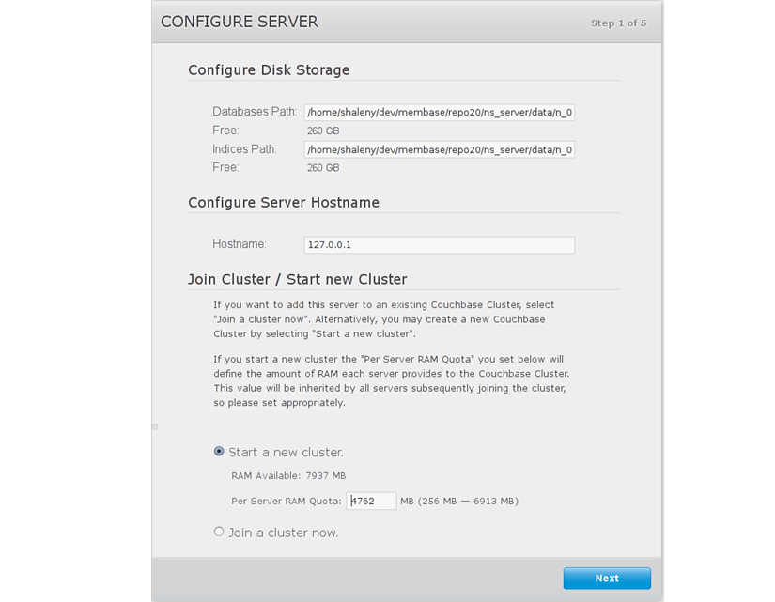Screen dimensions: 775x602
Task: Click the free space value under Indices Path
Action: tap(323, 168)
